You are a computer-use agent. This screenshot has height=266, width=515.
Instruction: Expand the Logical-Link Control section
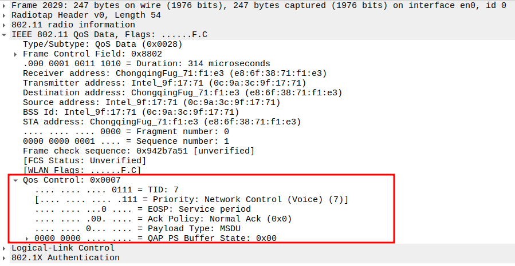[x=5, y=248]
